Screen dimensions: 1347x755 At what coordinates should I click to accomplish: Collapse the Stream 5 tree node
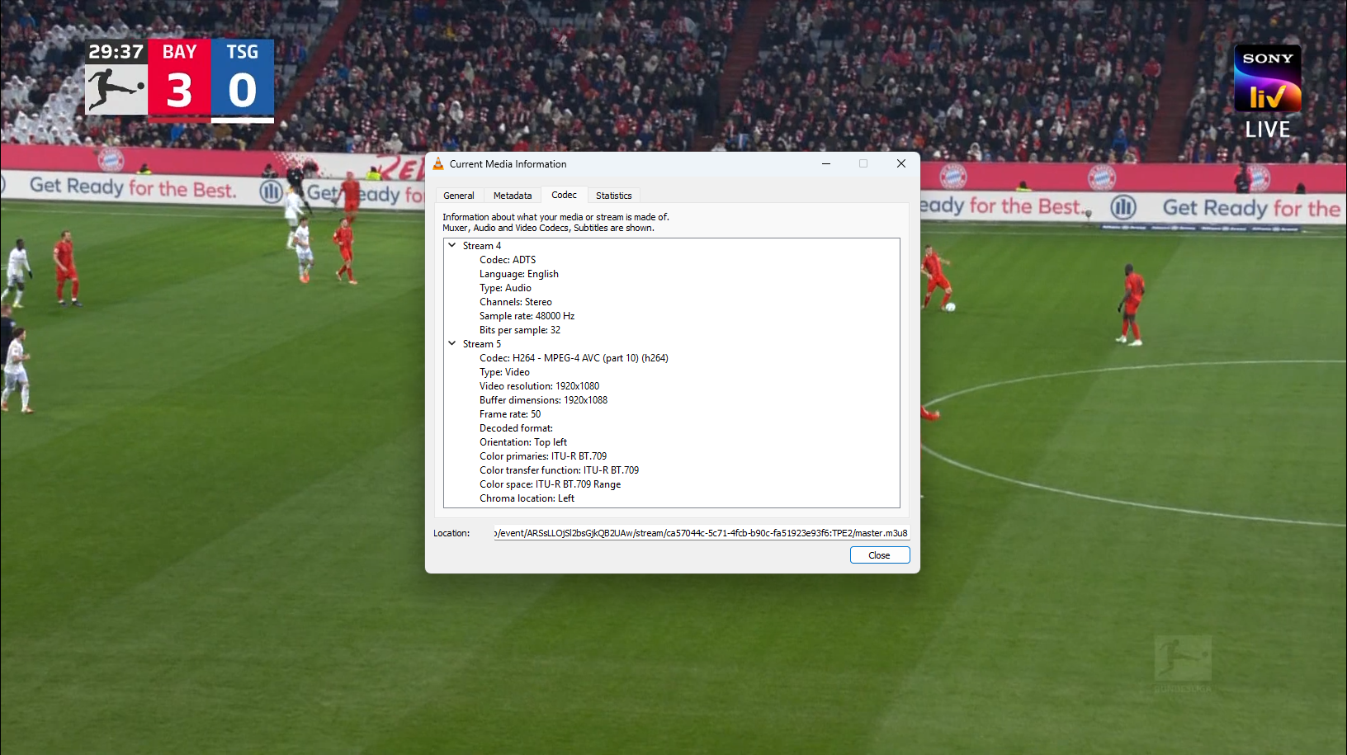click(452, 343)
